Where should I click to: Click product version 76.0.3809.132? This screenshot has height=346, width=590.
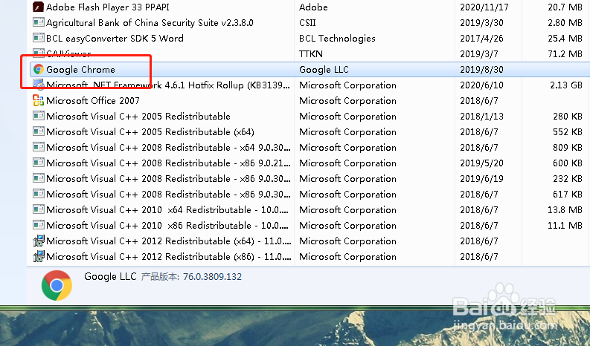tap(212, 277)
